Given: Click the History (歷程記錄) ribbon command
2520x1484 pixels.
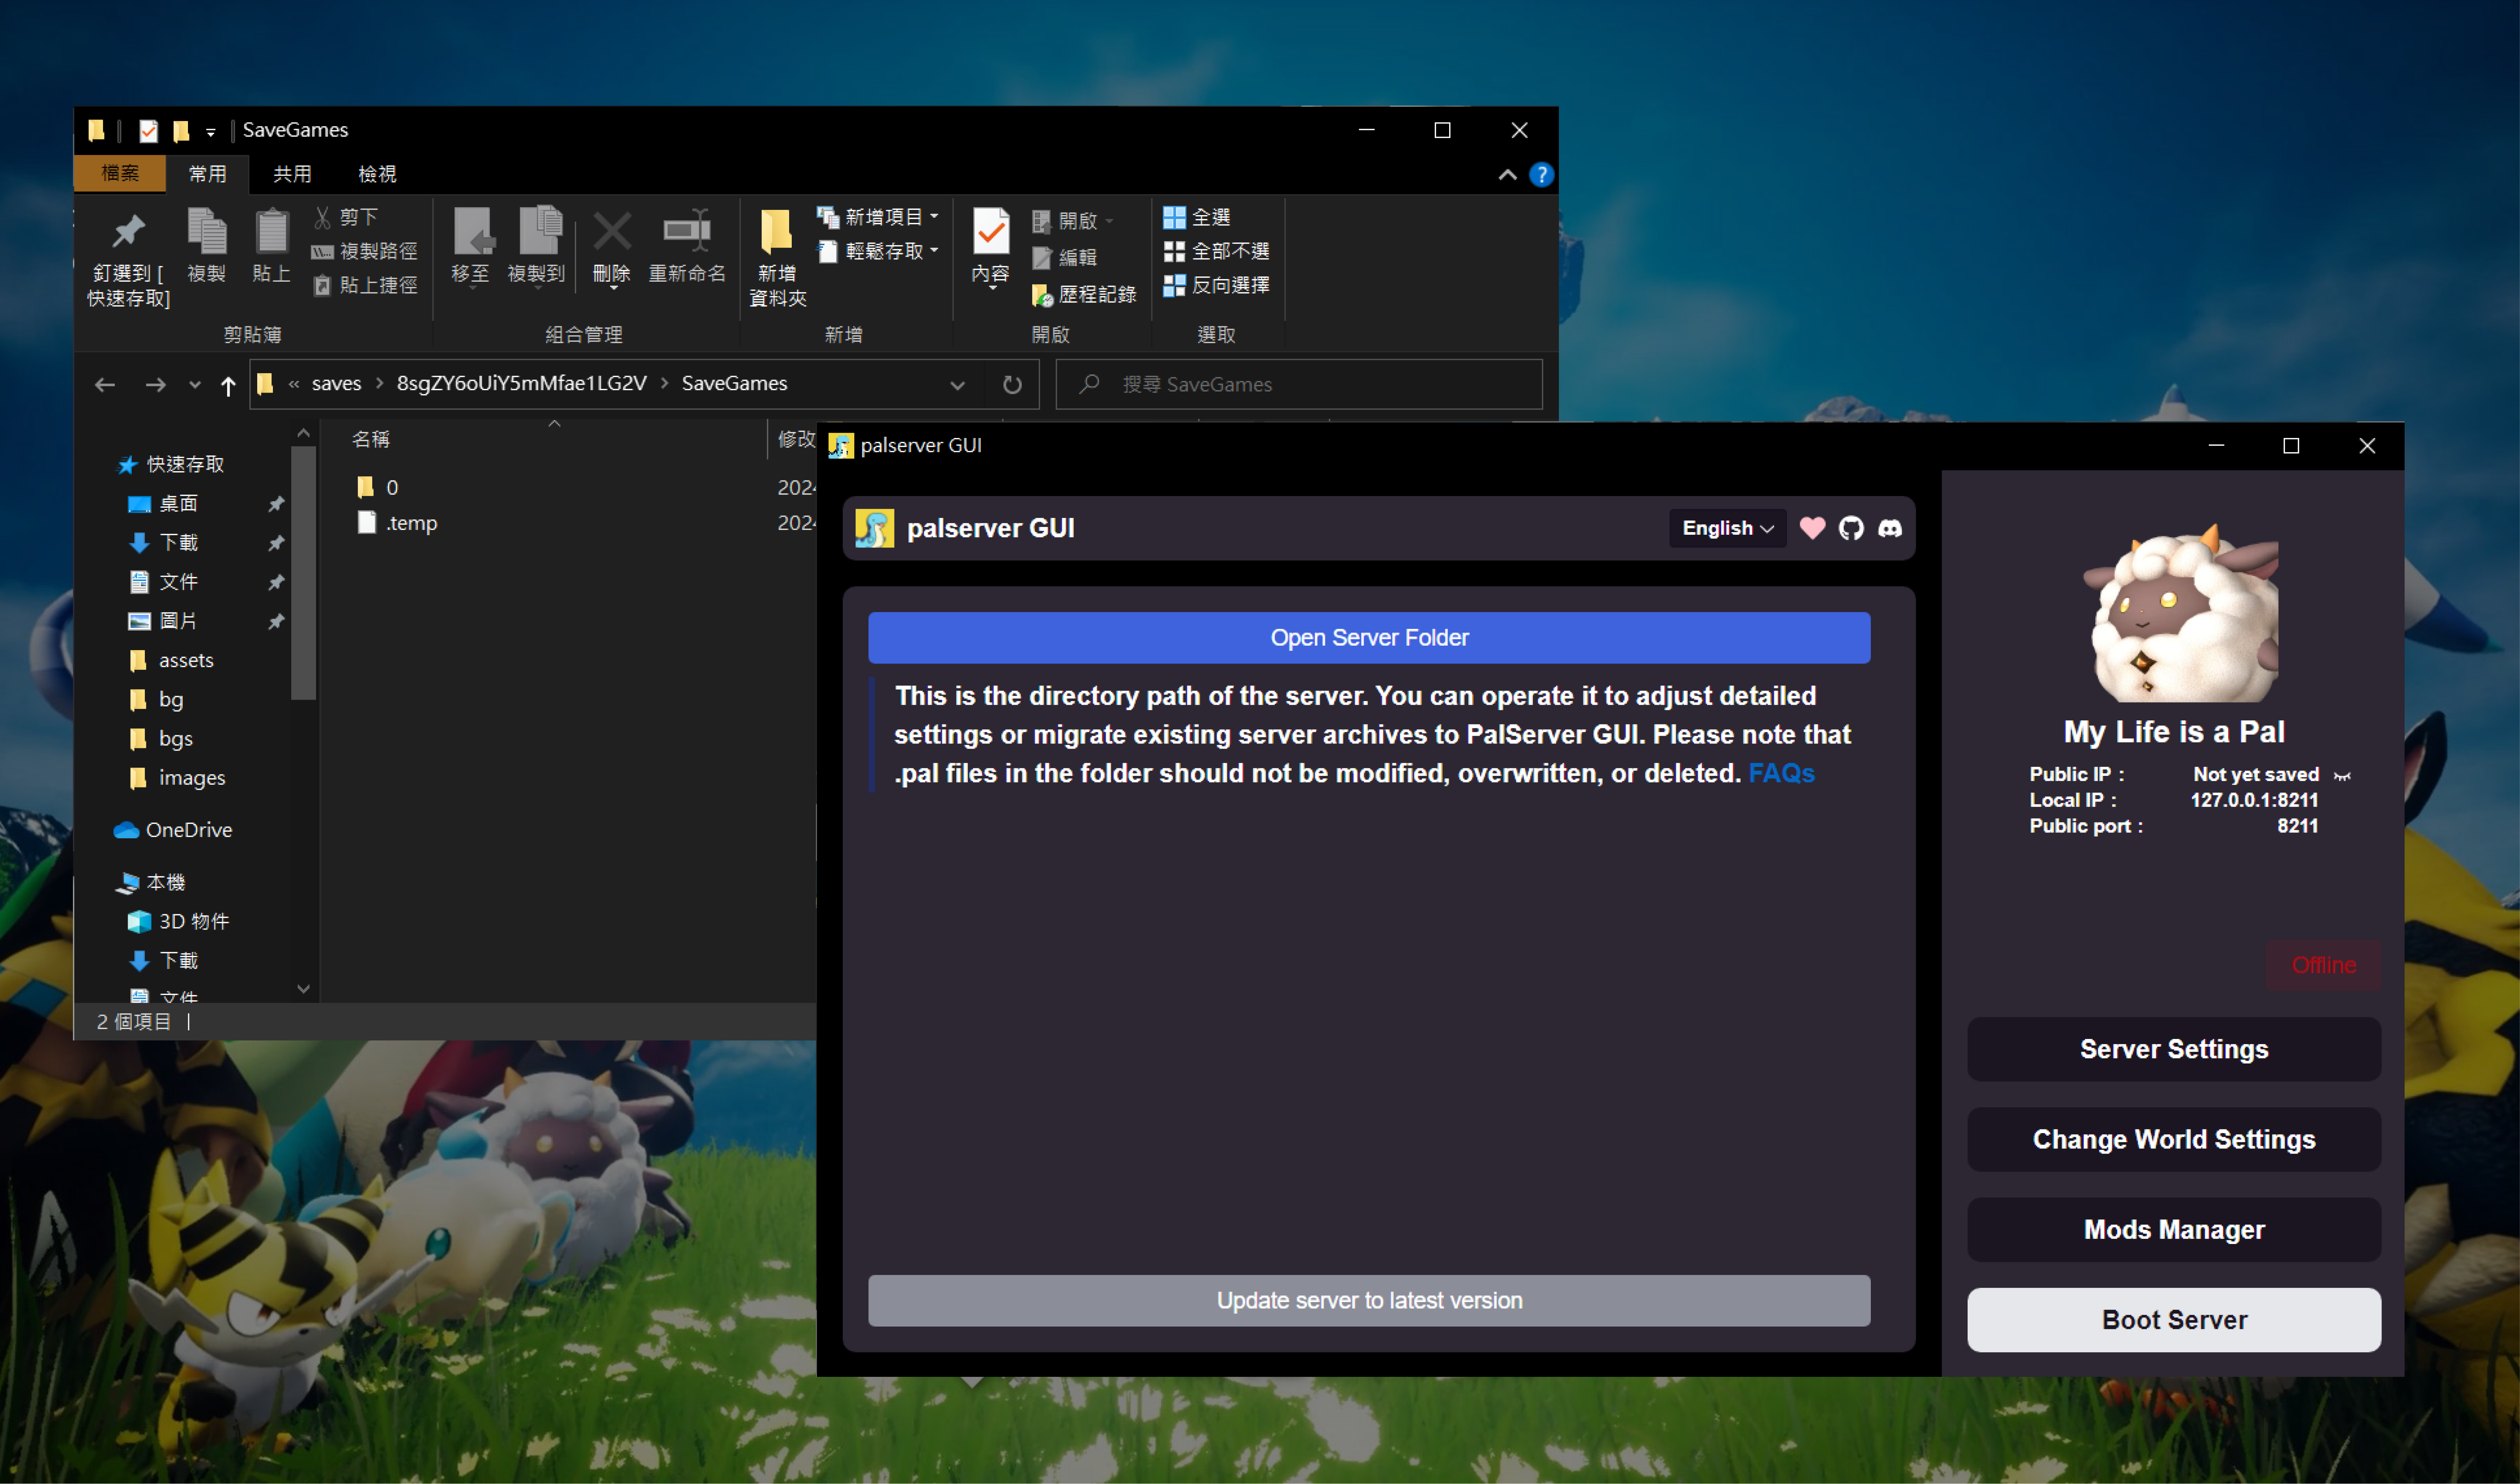Looking at the screenshot, I should click(1084, 295).
